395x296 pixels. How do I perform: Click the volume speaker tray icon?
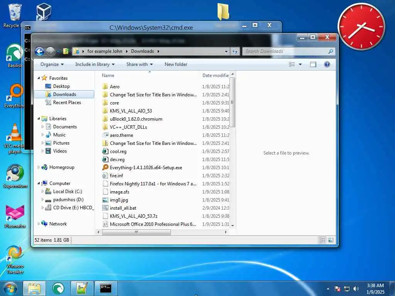coord(356,289)
